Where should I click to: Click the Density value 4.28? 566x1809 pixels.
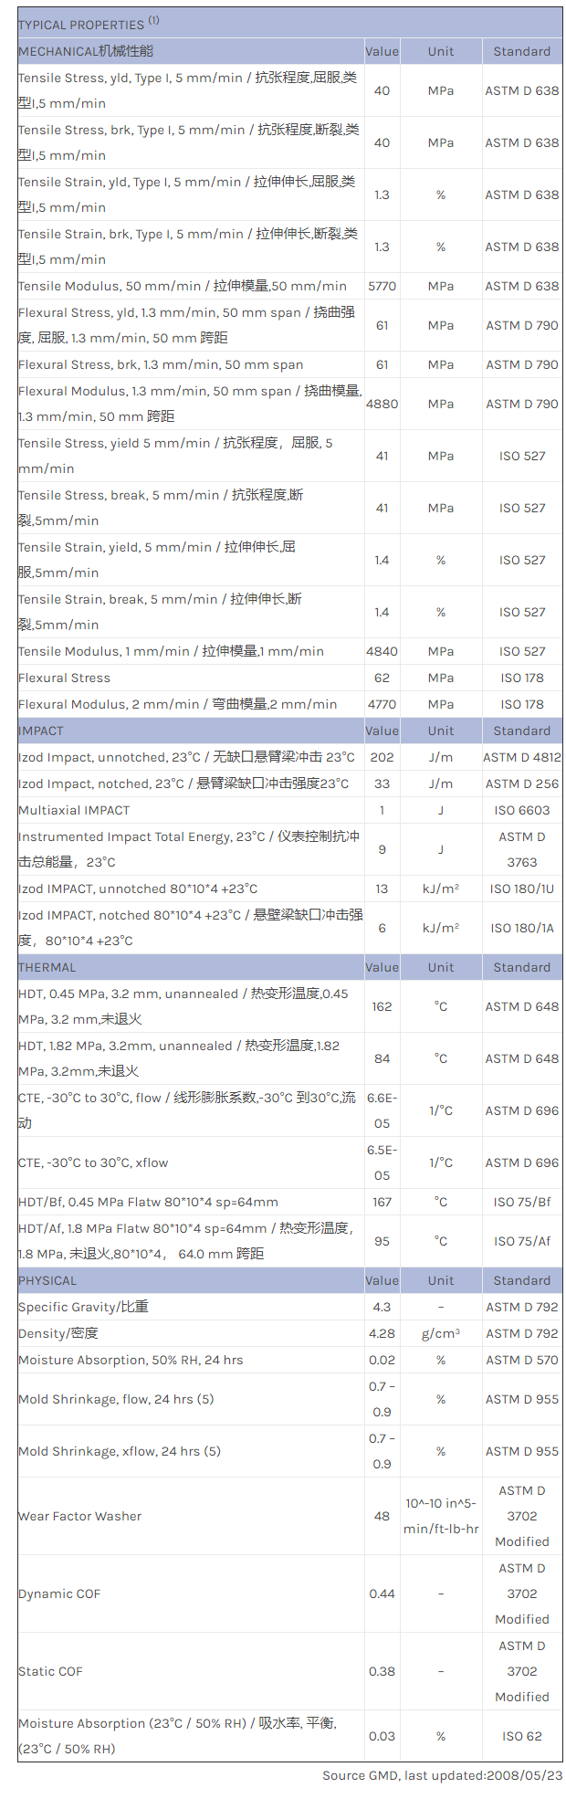pos(382,1333)
